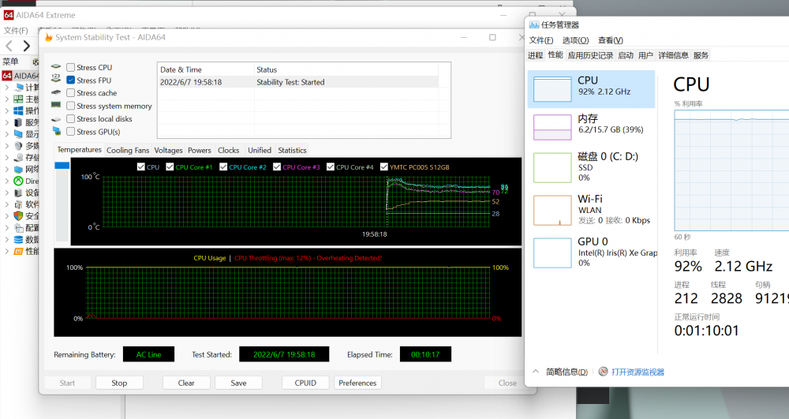Click the memory module icon beside Stress system memory

(x=56, y=105)
